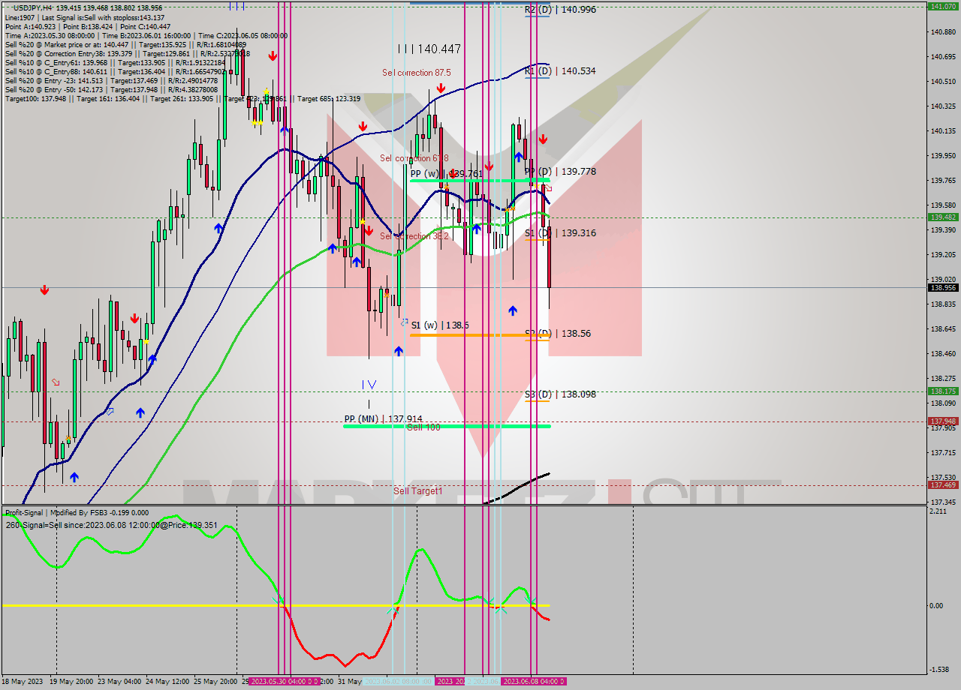Click the current price tag 138.956

pos(943,287)
